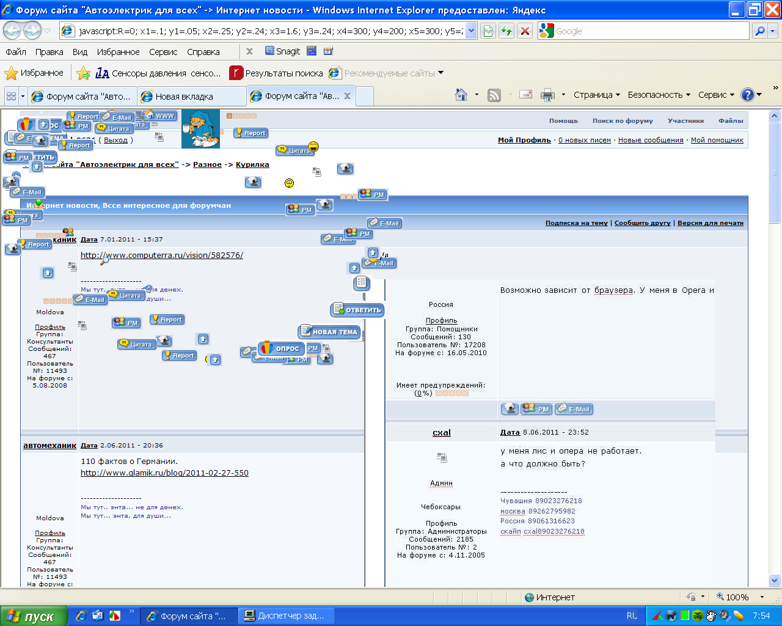Click the RSS feeds icon in command bar

494,95
